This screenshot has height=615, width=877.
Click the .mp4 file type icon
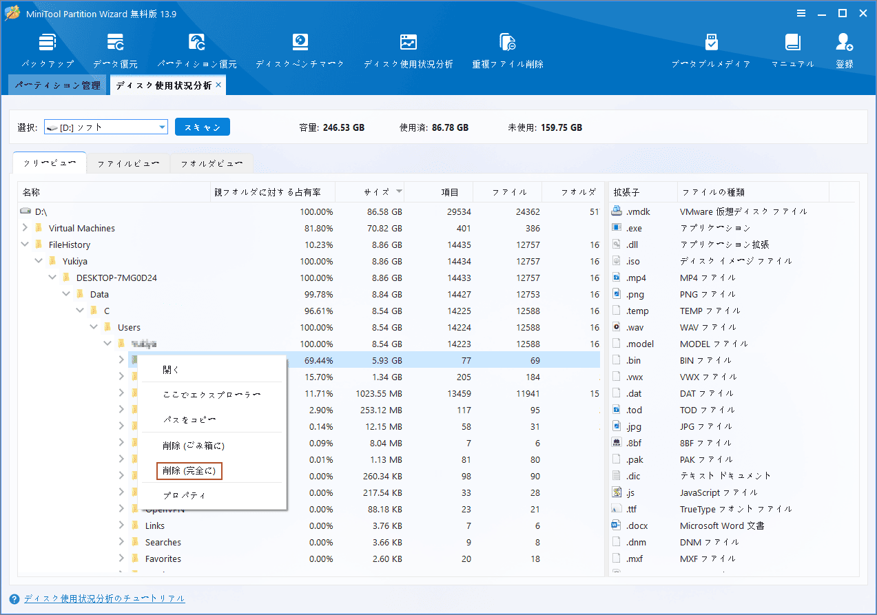pyautogui.click(x=617, y=278)
